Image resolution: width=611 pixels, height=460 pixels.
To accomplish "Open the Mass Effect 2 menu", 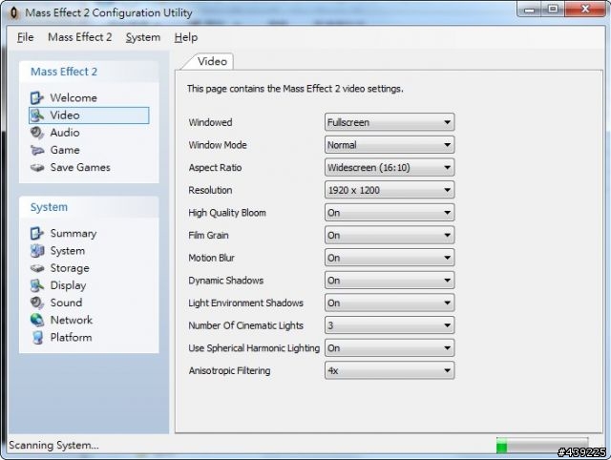I will 80,37.
